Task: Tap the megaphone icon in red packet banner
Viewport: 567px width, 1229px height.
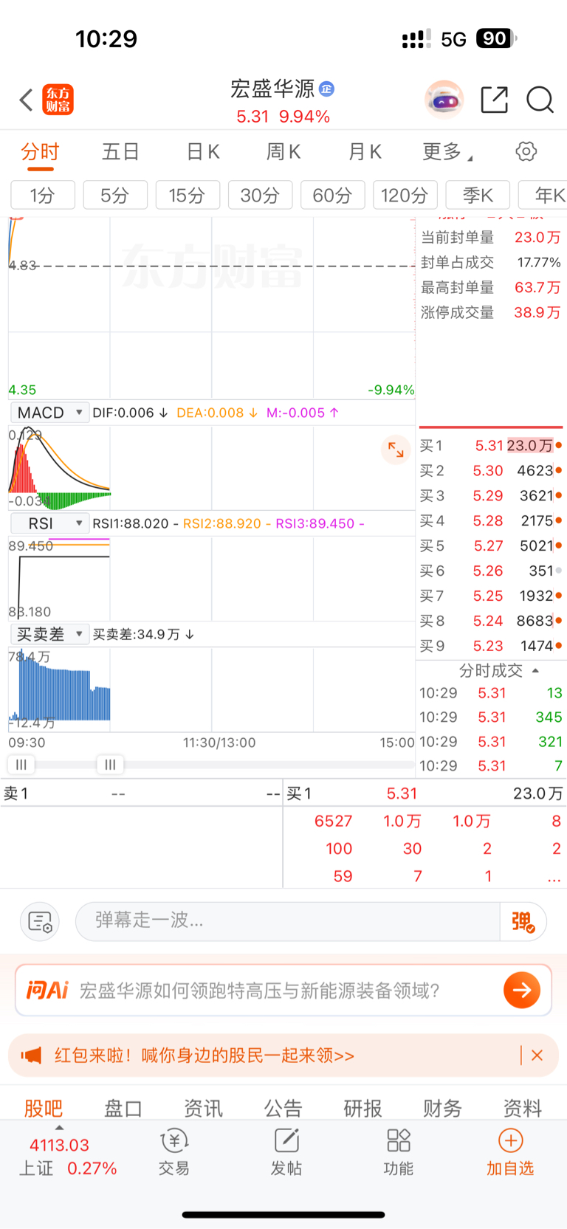Action: click(32, 1056)
